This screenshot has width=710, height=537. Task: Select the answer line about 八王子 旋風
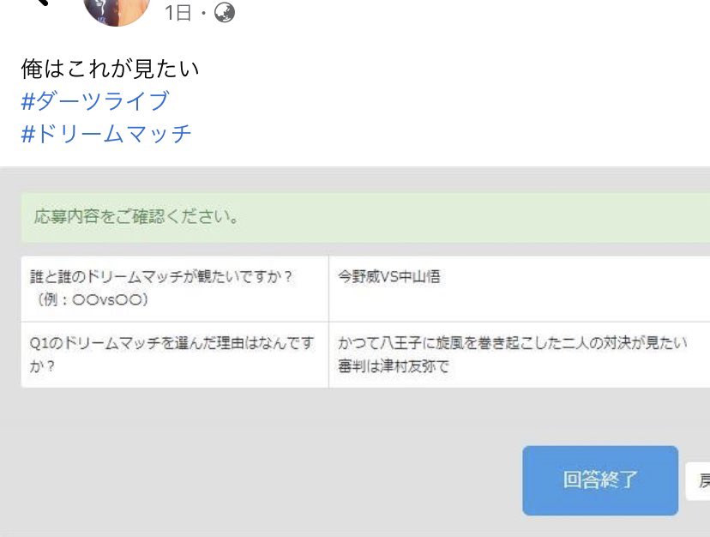512,342
